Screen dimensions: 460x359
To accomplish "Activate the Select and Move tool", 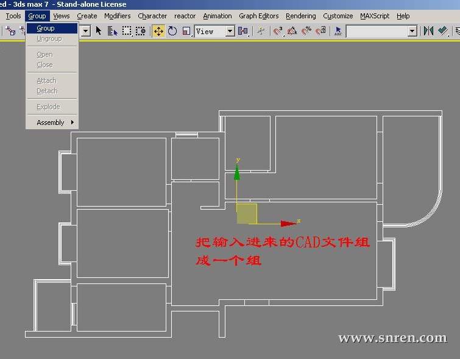I will [x=158, y=31].
